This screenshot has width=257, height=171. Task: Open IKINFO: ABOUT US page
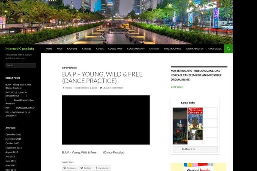click(194, 49)
